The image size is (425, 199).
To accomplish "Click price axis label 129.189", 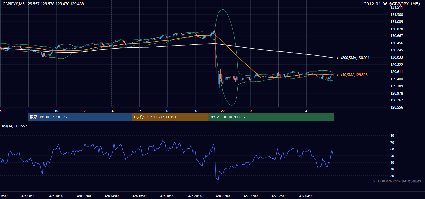I will (x=396, y=86).
